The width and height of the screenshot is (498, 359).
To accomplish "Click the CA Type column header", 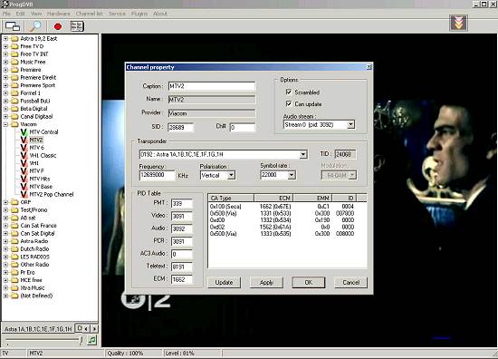I will click(231, 198).
